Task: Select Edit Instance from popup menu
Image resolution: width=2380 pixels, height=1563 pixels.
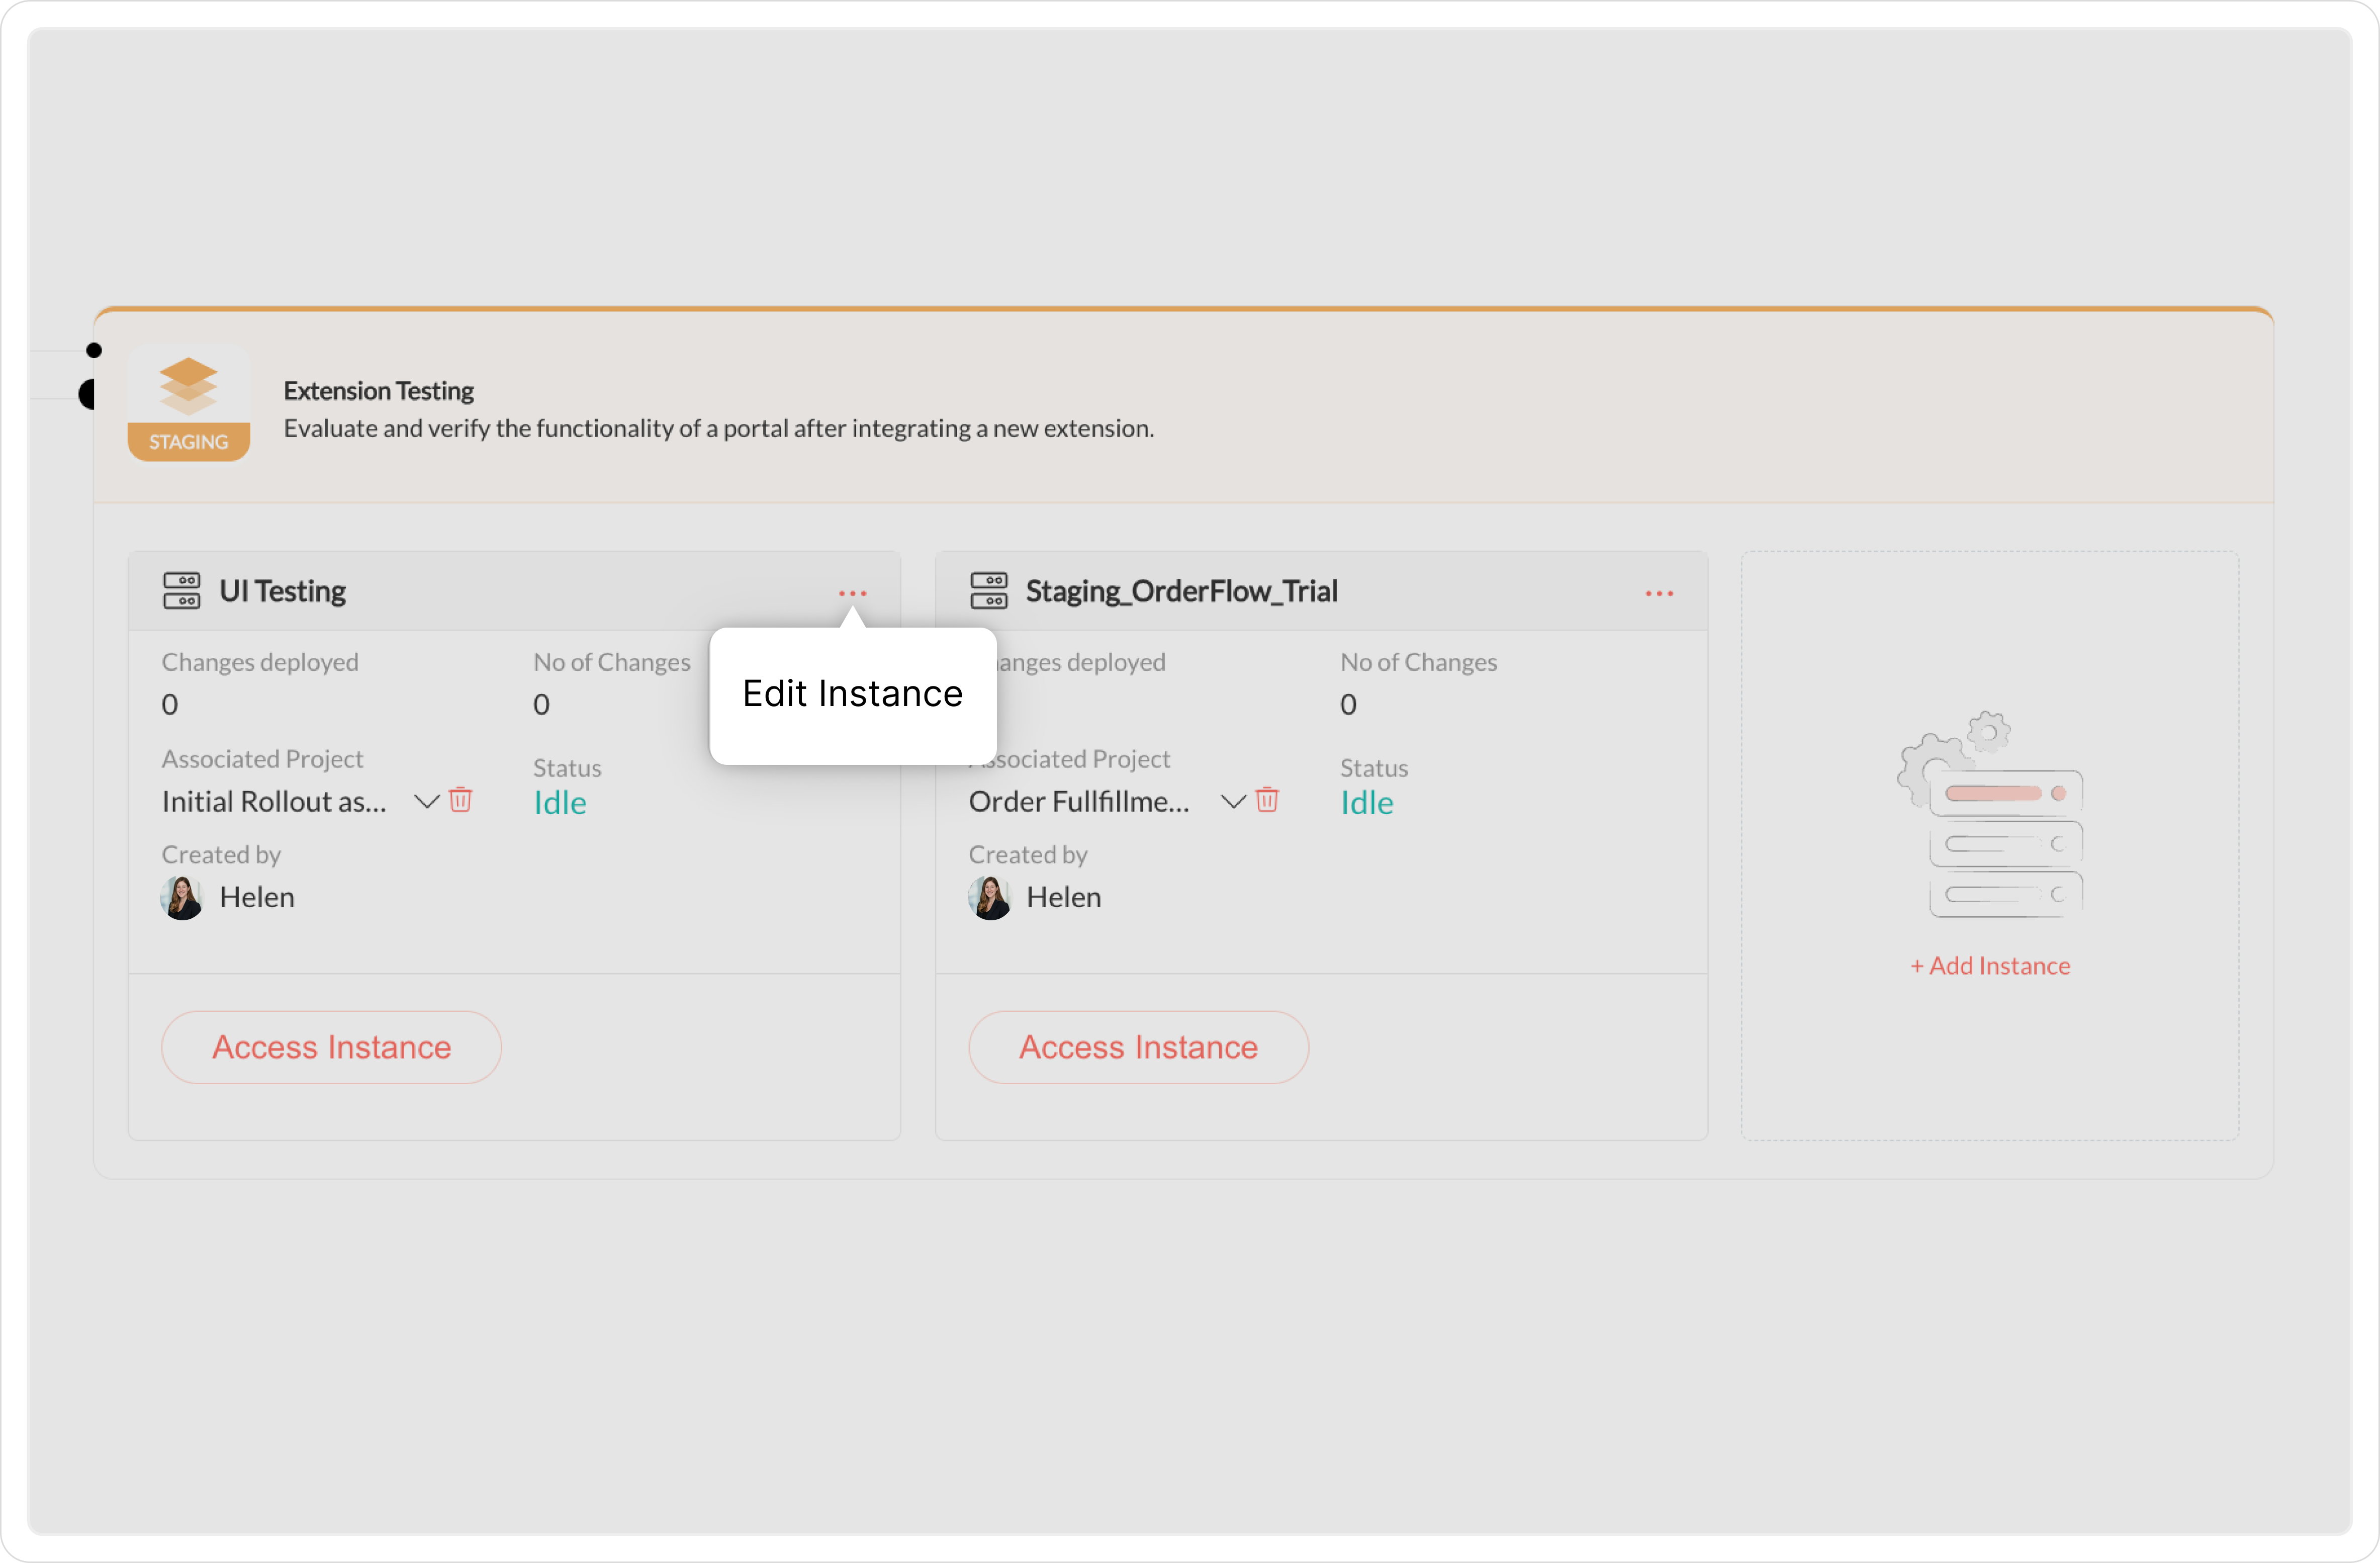Action: pos(852,694)
